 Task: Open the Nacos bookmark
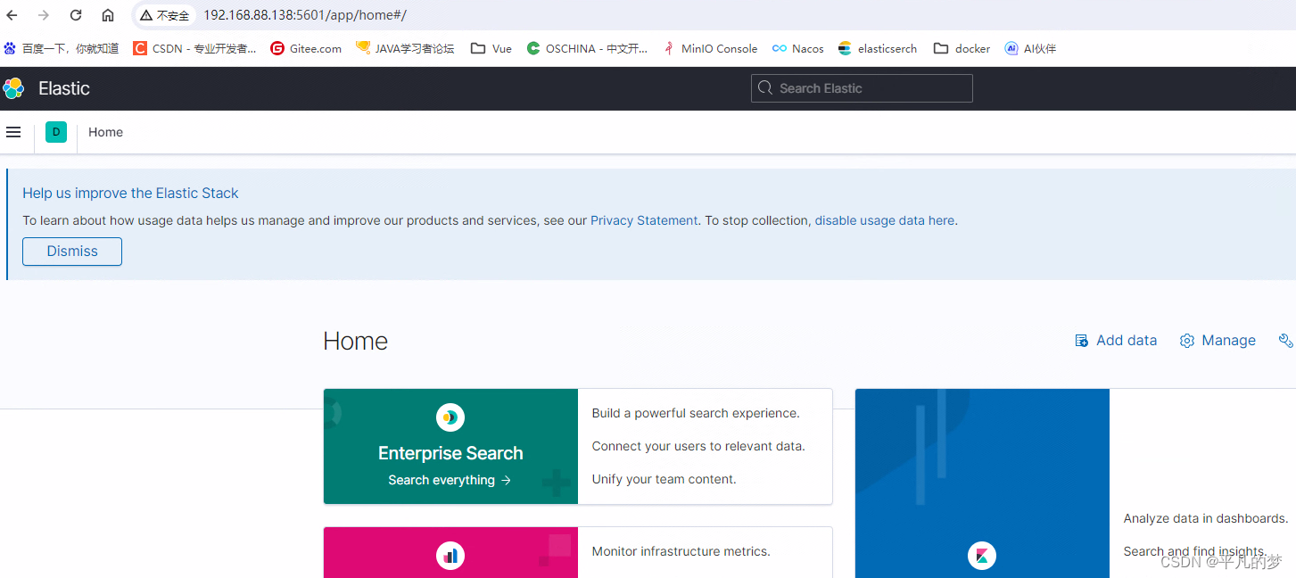[797, 48]
